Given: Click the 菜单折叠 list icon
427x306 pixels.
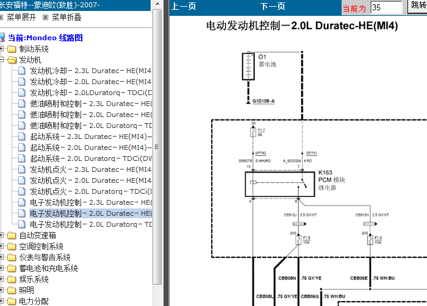Looking at the screenshot, I should click(46, 18).
